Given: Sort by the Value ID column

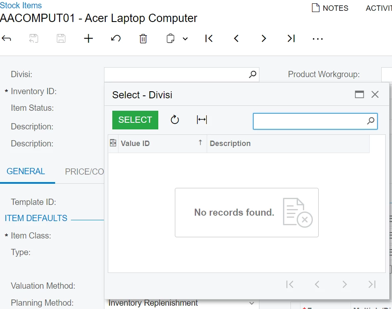Looking at the screenshot, I should point(162,144).
